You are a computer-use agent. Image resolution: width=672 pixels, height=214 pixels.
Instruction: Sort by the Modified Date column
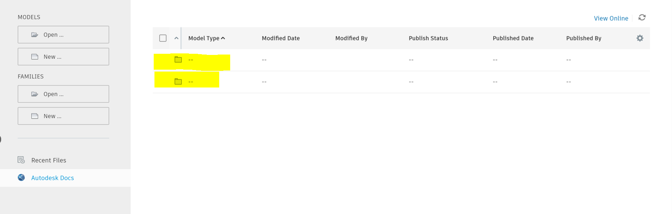(x=281, y=38)
